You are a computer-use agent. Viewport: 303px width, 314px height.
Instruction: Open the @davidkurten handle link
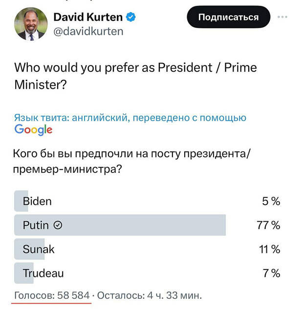[x=88, y=31]
